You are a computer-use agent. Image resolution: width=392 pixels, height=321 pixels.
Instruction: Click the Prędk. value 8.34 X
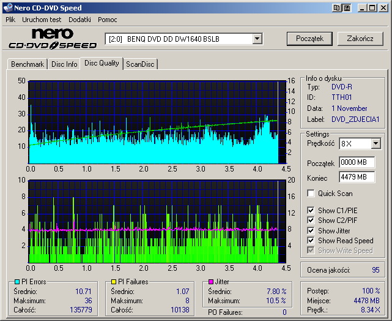tap(370, 310)
